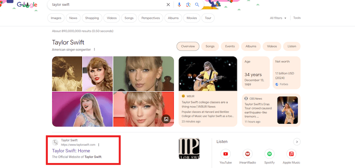Click the view all images icon on the photo grid
Image resolution: width=355 pixels, height=168 pixels.
pos(166,119)
